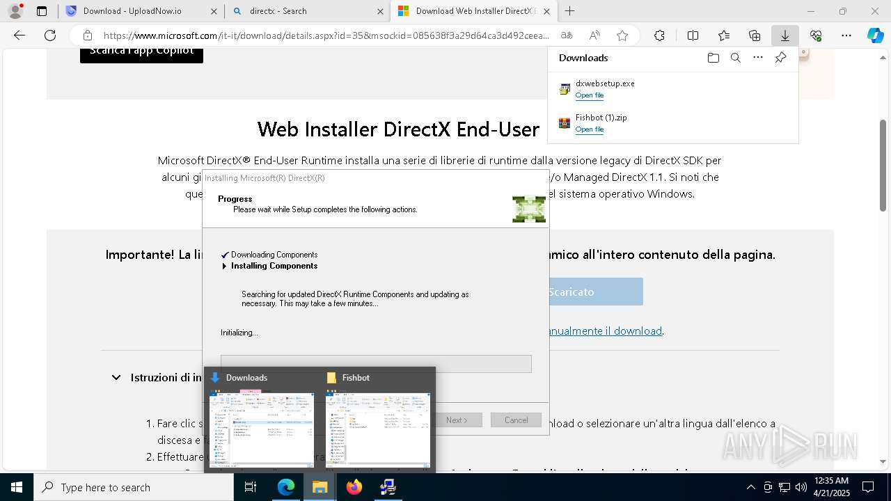Launch Firefox from taskbar

click(x=354, y=487)
